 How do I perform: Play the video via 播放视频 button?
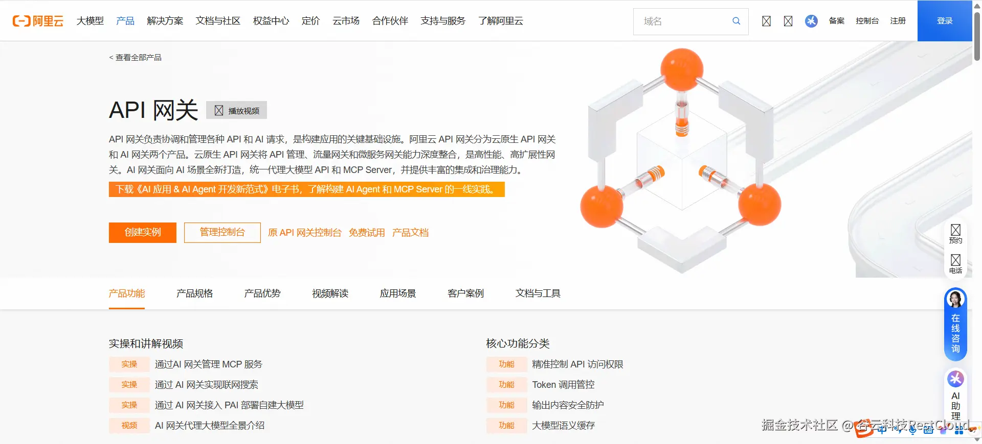pos(236,110)
